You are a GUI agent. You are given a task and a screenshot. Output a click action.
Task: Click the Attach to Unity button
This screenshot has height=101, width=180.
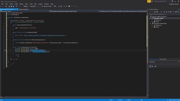[47, 6]
